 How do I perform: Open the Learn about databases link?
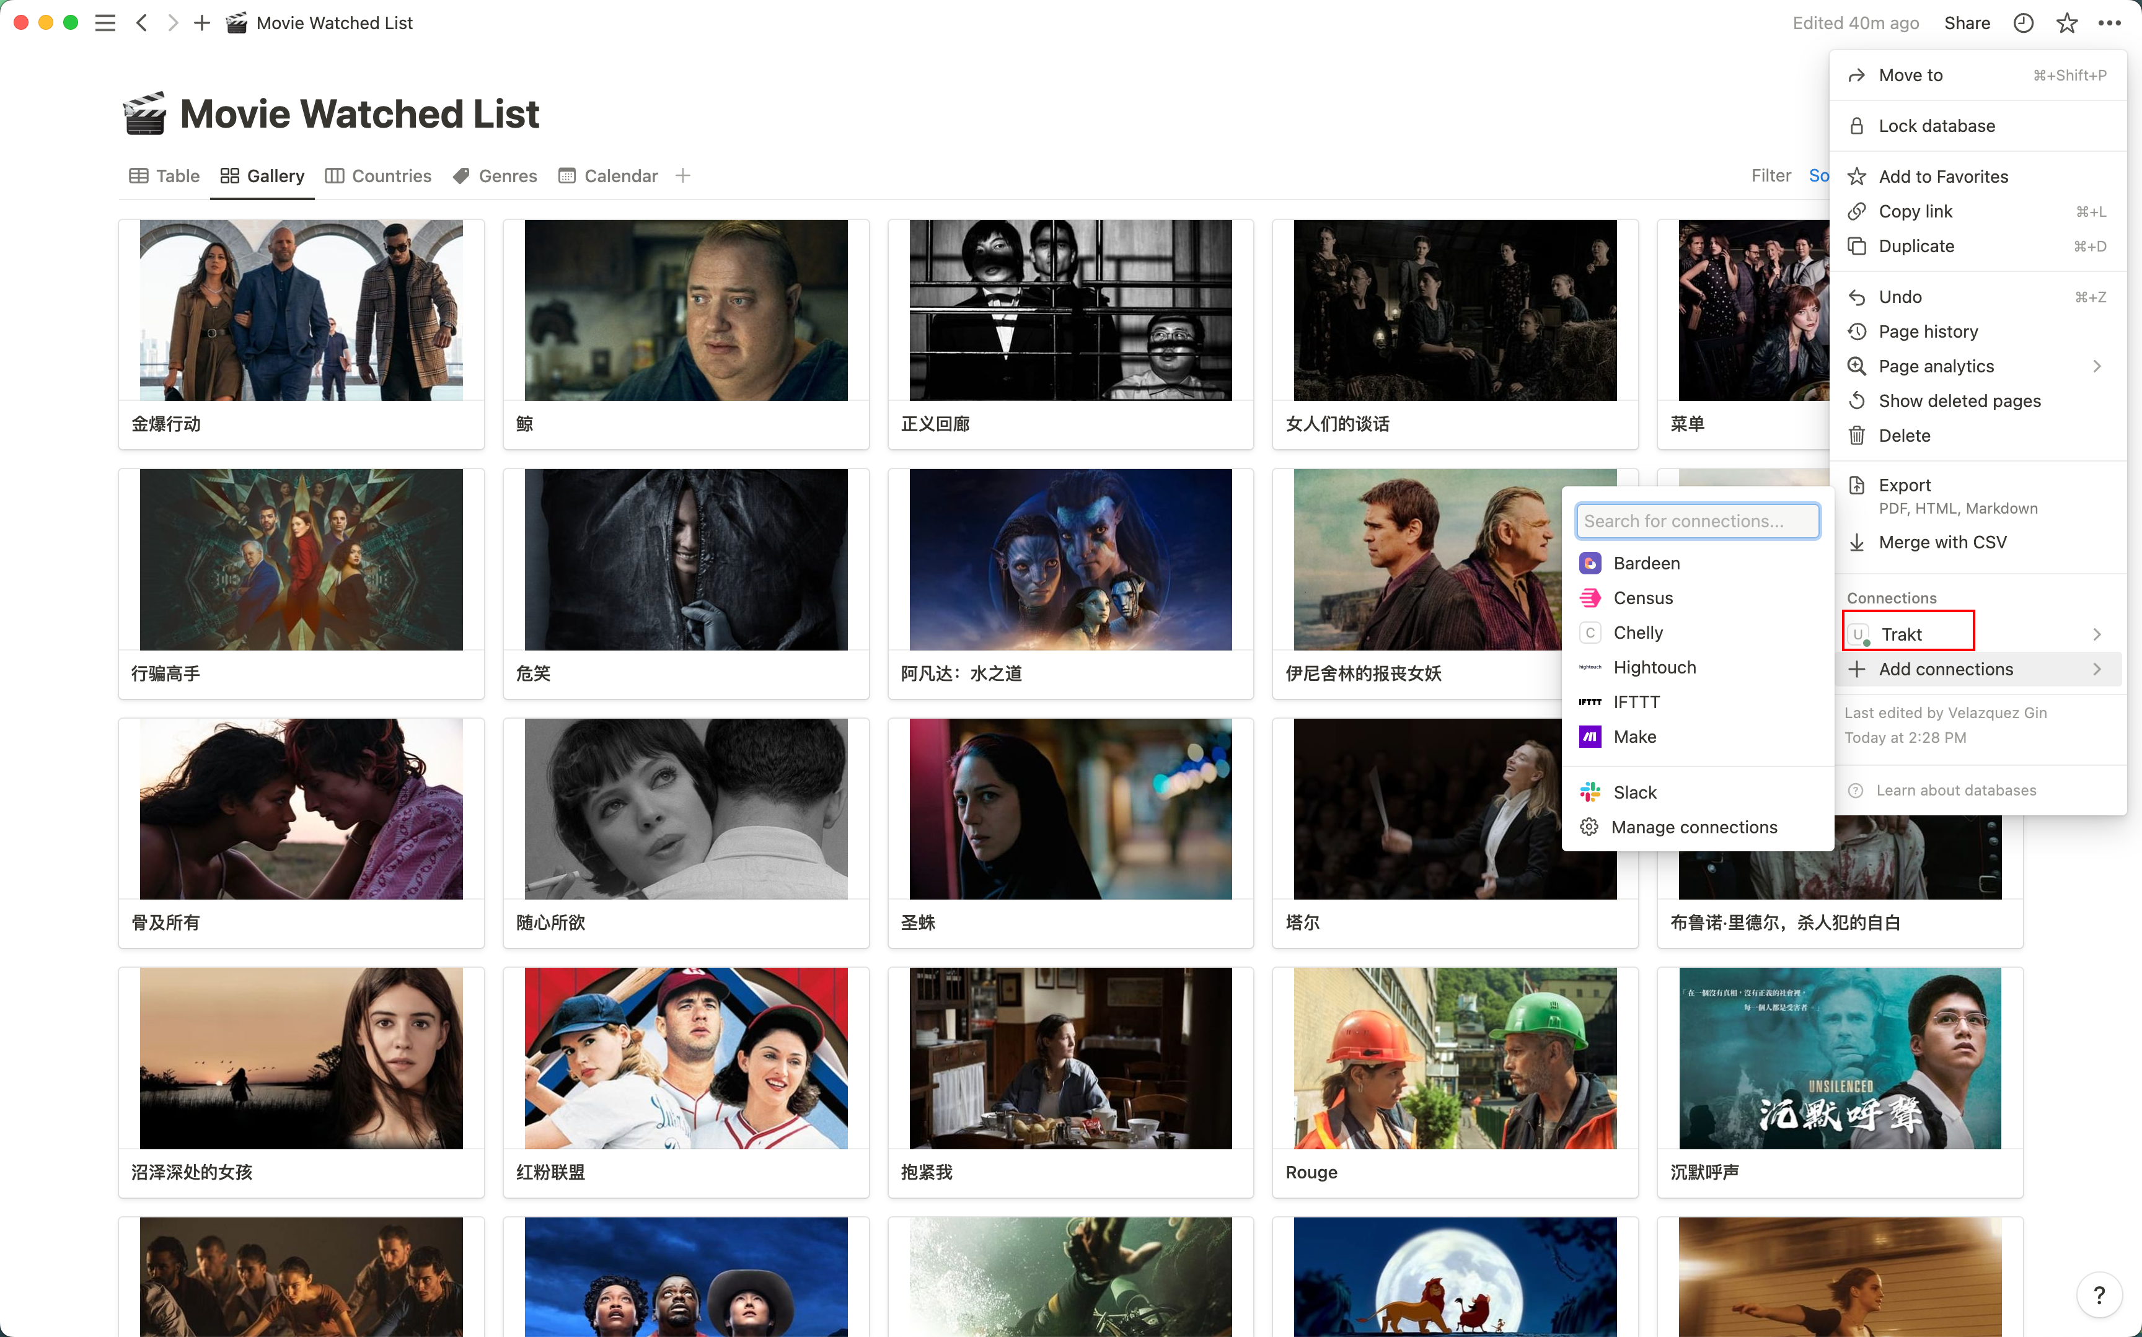click(1955, 791)
